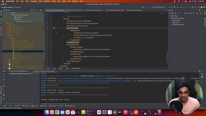This screenshot has height=116, width=206.
Task: Click the Undo rollback arrow in the toolbar
Action: pyautogui.click(x=195, y=7)
